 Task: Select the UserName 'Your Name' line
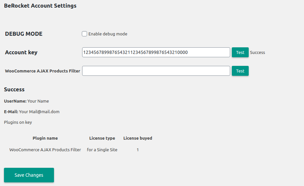click(x=26, y=101)
